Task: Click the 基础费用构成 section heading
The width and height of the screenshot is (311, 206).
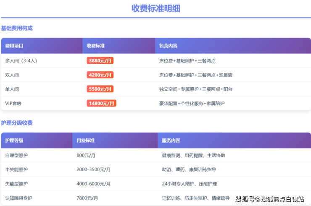Action: 17,28
